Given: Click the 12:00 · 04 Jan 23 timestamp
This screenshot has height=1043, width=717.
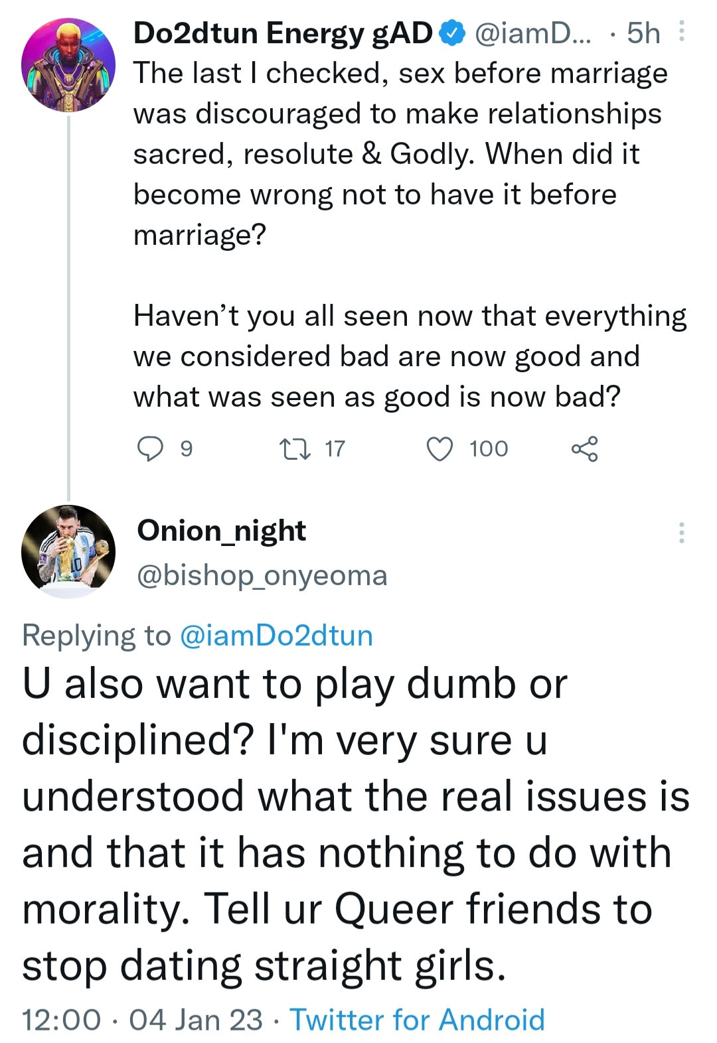Looking at the screenshot, I should tap(142, 1020).
